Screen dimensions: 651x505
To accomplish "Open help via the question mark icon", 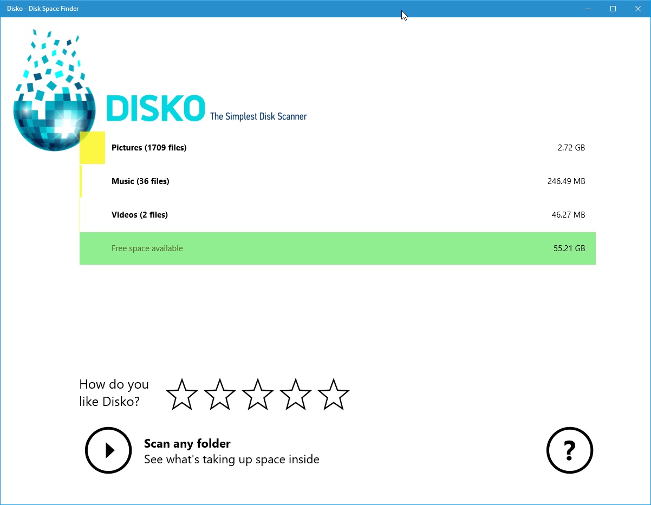I will [x=569, y=450].
